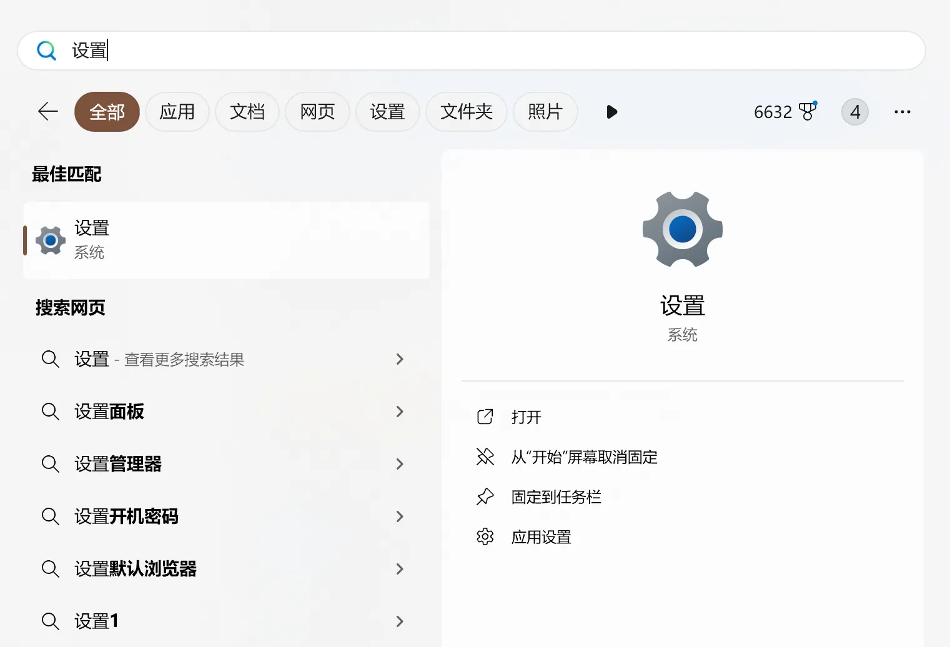The width and height of the screenshot is (950, 647).
Task: Click the back arrow above 最佳匹配
Action: 47,112
